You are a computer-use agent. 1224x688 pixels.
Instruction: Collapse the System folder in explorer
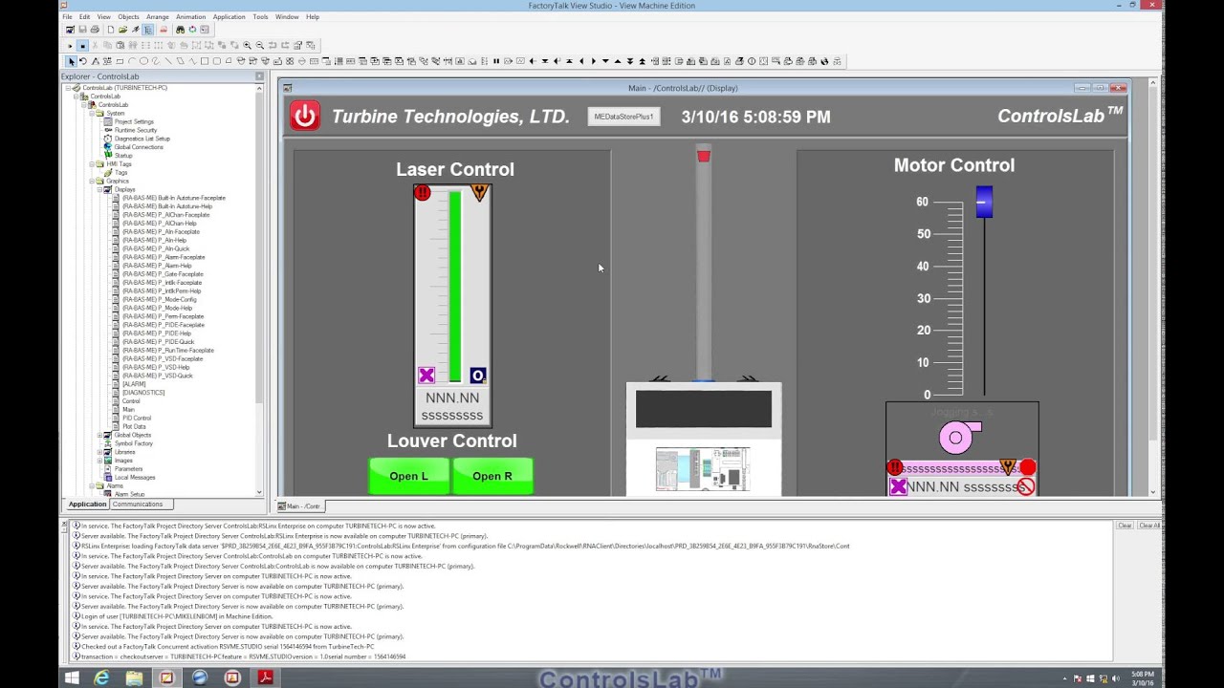[92, 114]
